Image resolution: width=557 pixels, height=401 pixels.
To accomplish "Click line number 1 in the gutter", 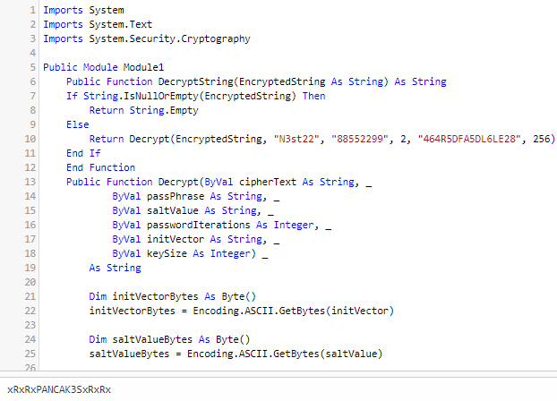I will (x=32, y=11).
